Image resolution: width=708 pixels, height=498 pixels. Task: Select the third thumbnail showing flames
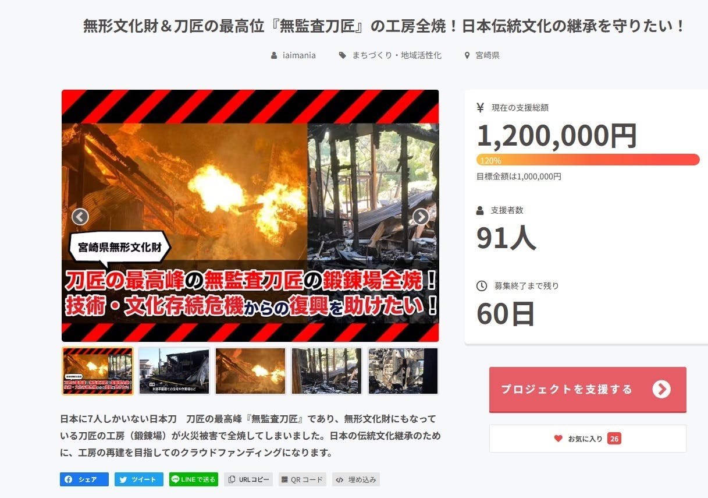point(251,371)
